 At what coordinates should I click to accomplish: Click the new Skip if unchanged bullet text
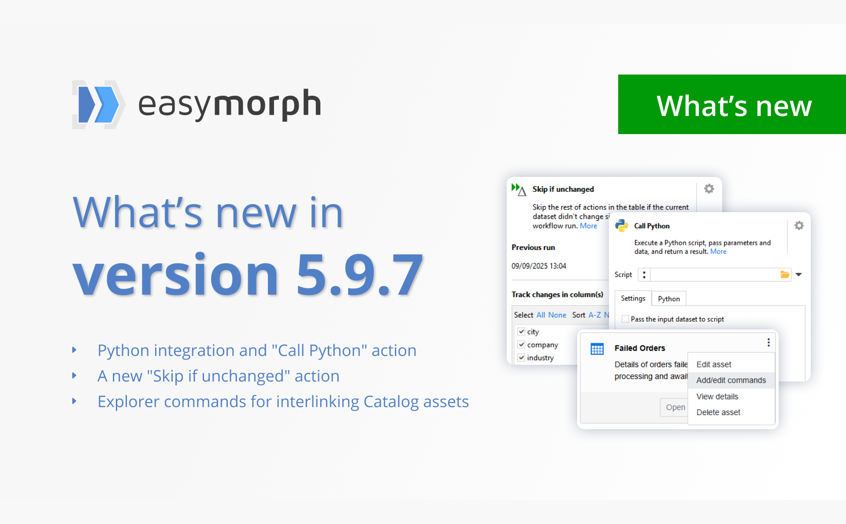219,376
